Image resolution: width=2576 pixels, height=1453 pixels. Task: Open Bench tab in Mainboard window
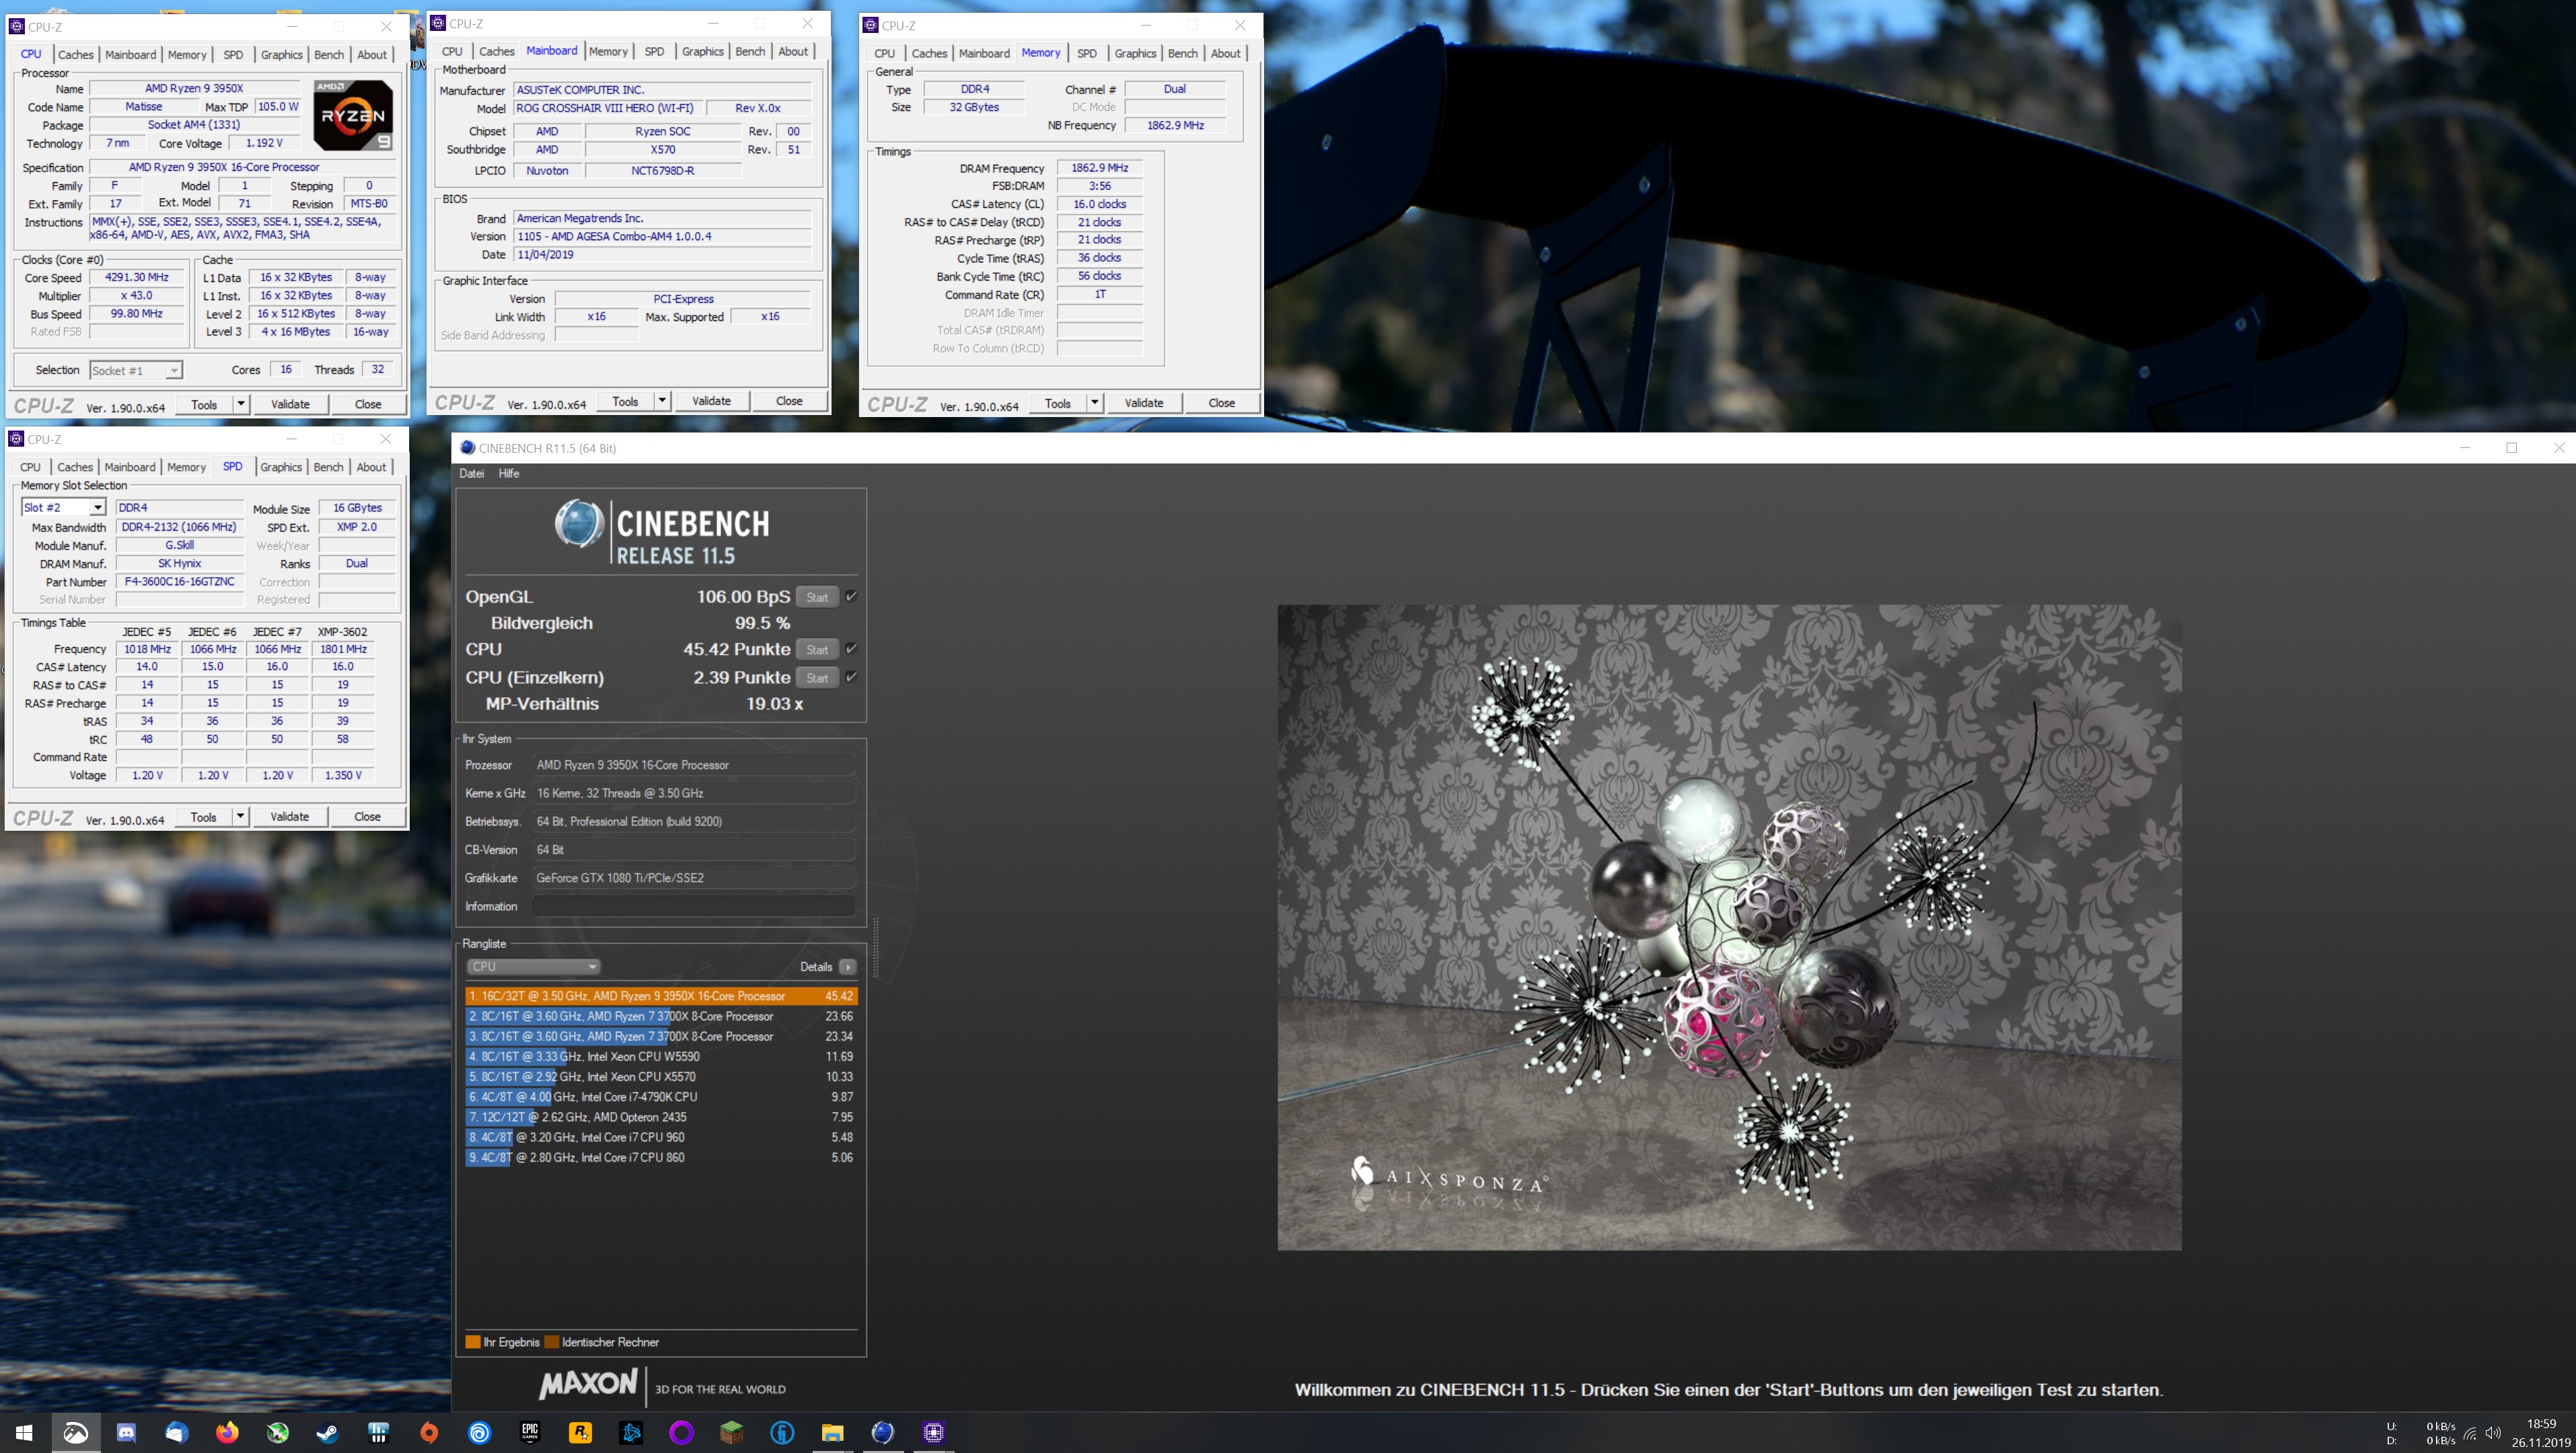coord(750,52)
